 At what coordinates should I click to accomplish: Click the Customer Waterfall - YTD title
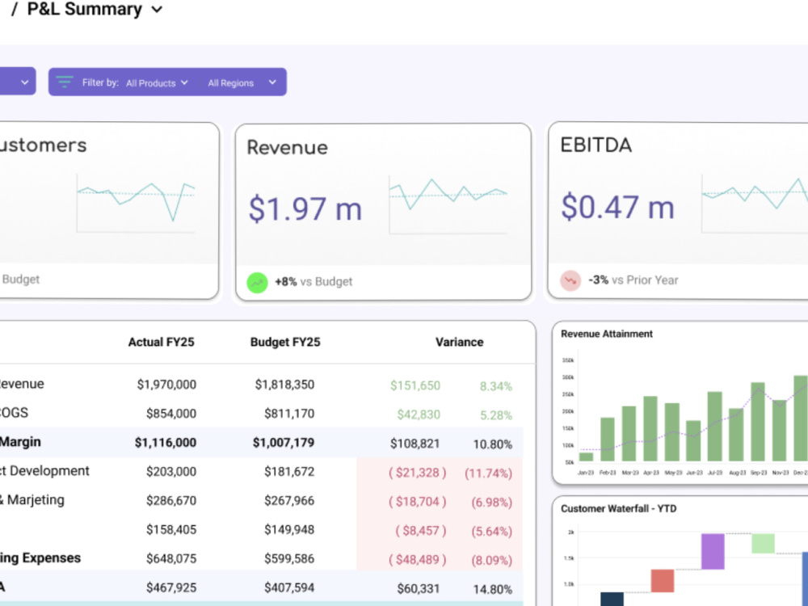[x=618, y=508]
